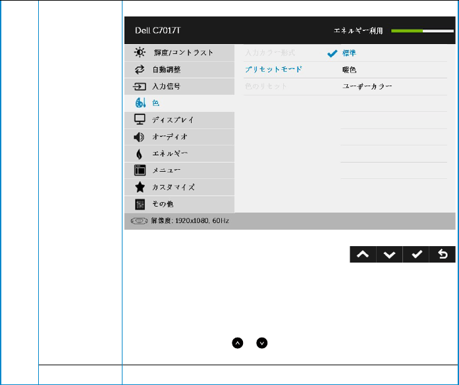Click the energy flame icon

click(x=140, y=154)
